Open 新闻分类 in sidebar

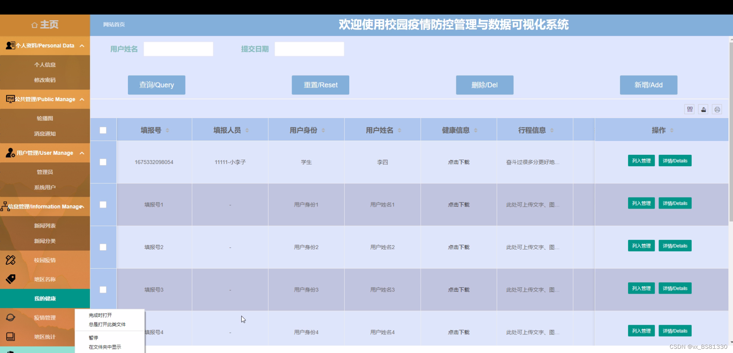click(x=45, y=241)
